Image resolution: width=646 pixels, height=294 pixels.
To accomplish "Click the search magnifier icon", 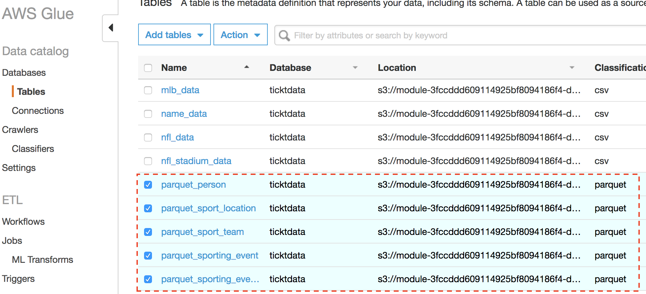I will point(285,35).
